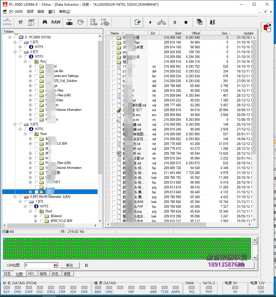The image size is (276, 297).
Task: Open the PC-3000 menu
Action: (16, 12)
